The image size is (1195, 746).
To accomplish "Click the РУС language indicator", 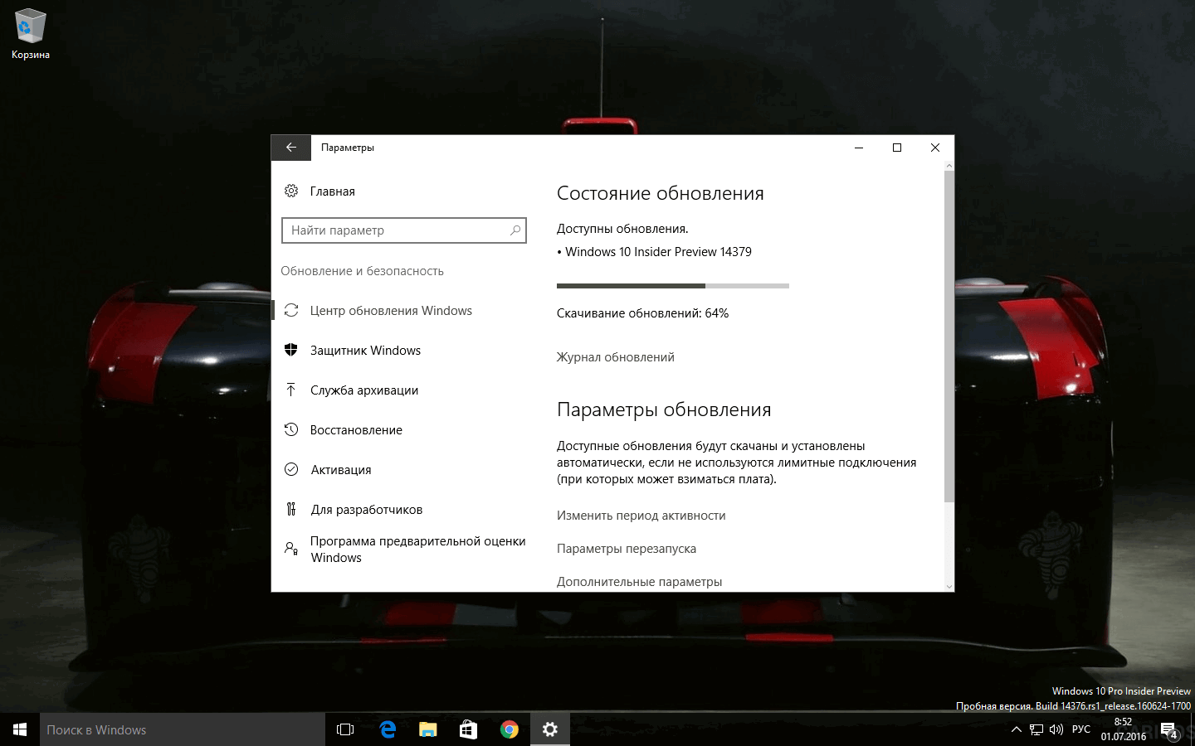I will pyautogui.click(x=1080, y=729).
